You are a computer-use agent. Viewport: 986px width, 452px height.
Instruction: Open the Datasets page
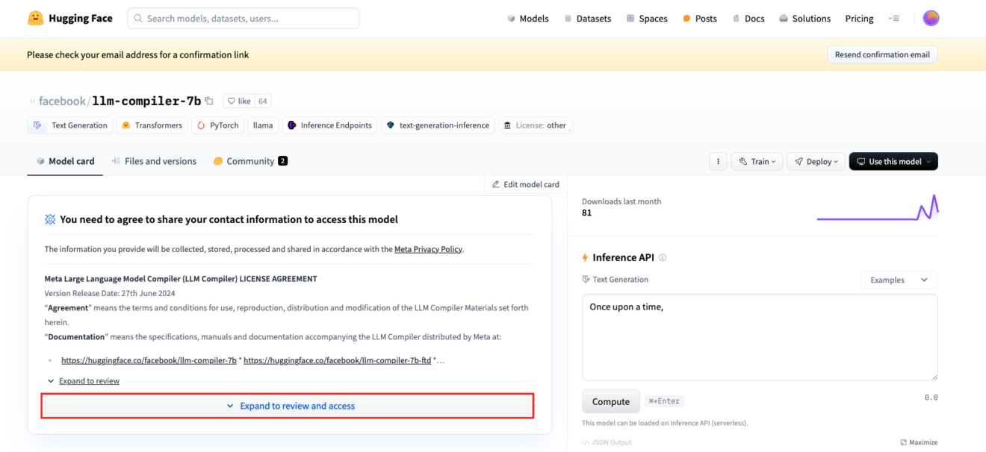click(587, 19)
